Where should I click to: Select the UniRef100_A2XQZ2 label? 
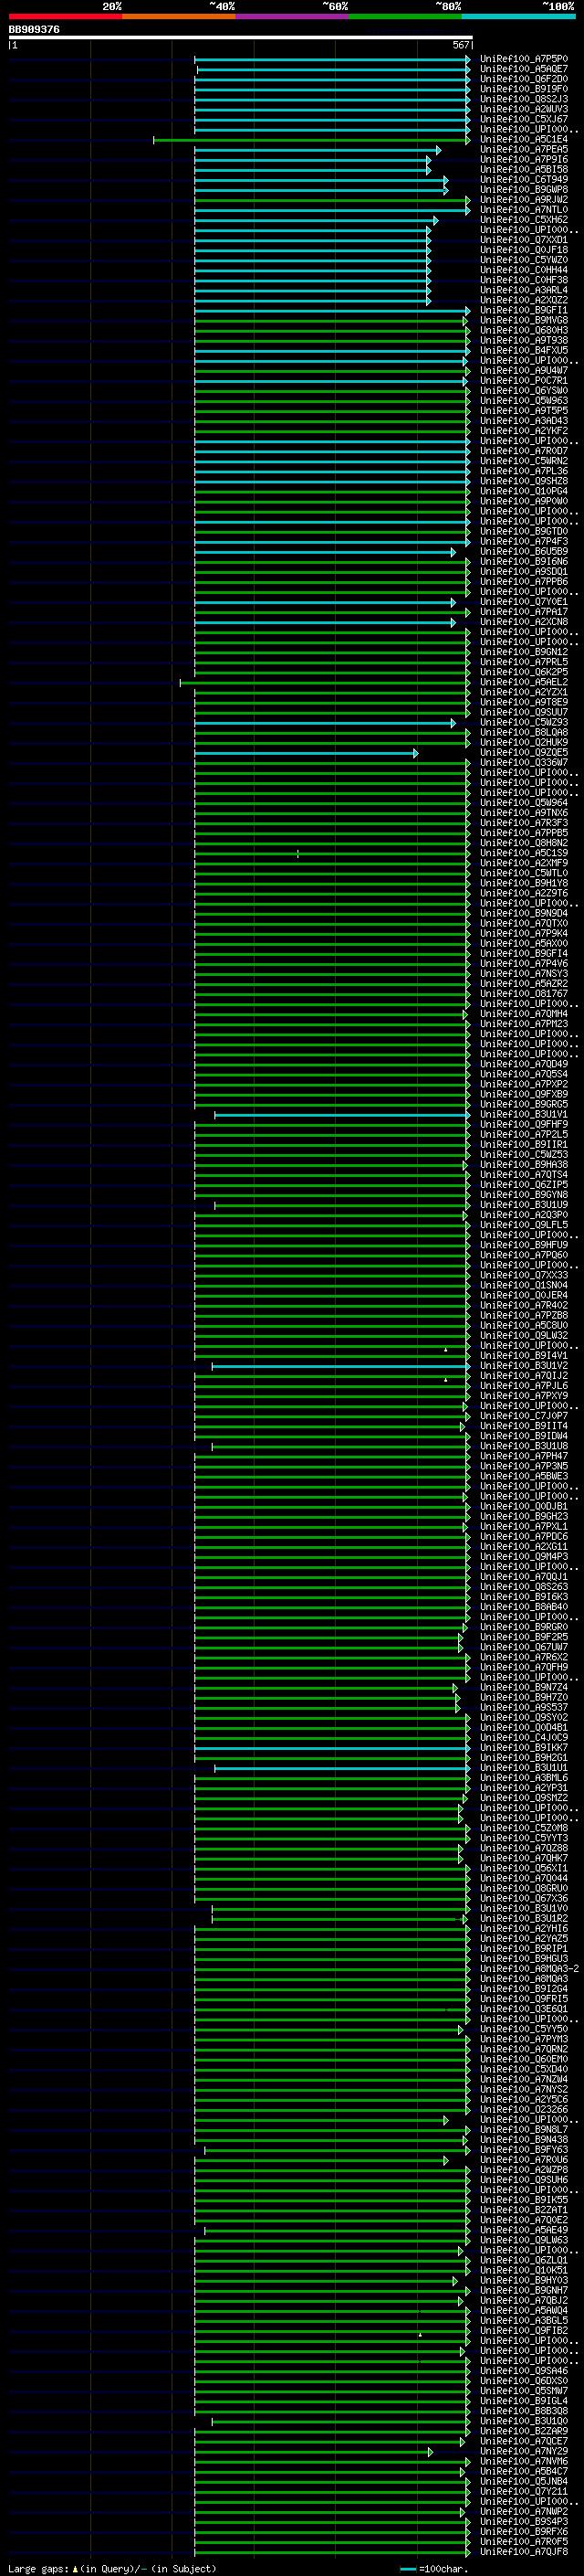tap(523, 301)
